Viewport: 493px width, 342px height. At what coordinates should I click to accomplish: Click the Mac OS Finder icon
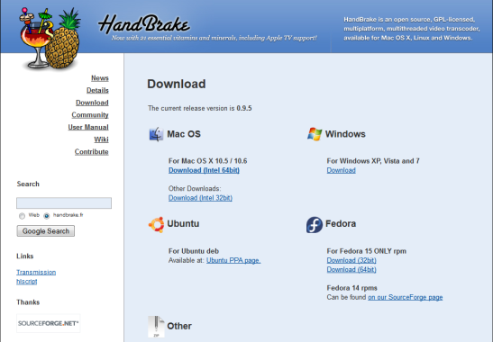coord(156,134)
